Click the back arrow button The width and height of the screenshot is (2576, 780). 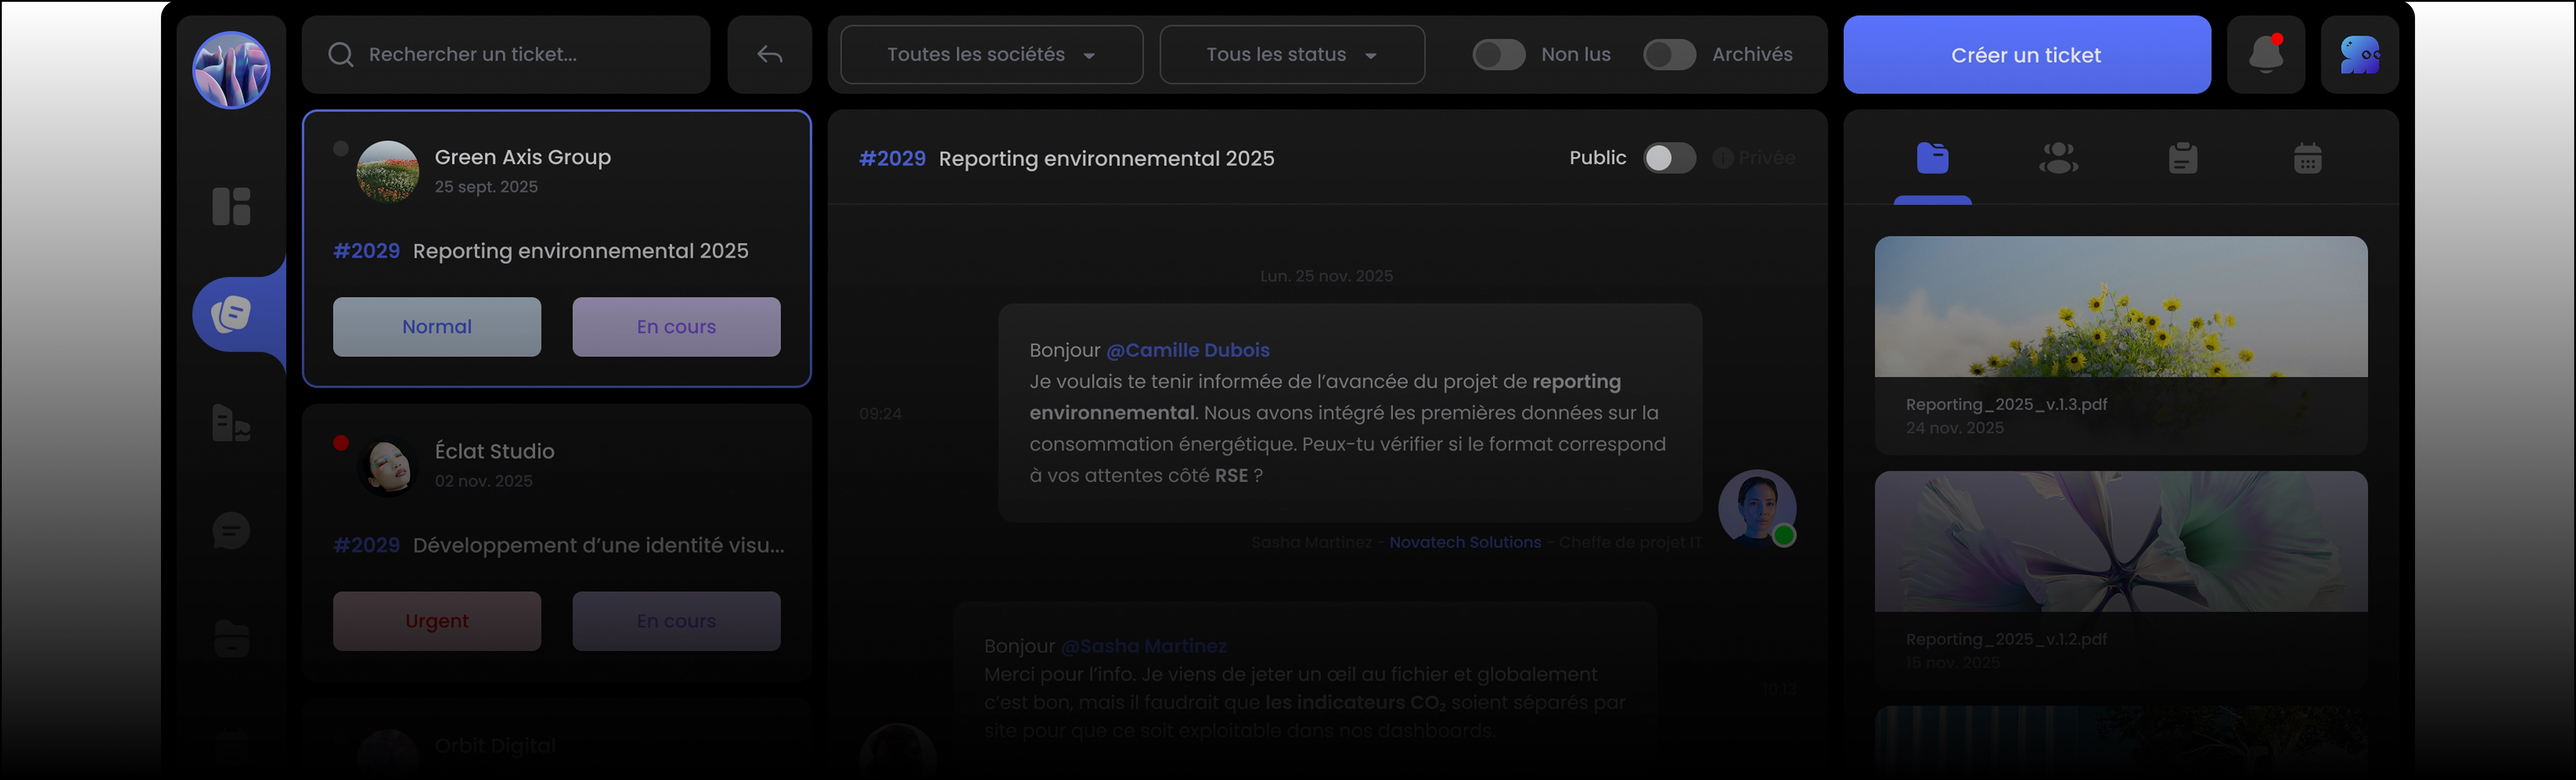coord(769,55)
